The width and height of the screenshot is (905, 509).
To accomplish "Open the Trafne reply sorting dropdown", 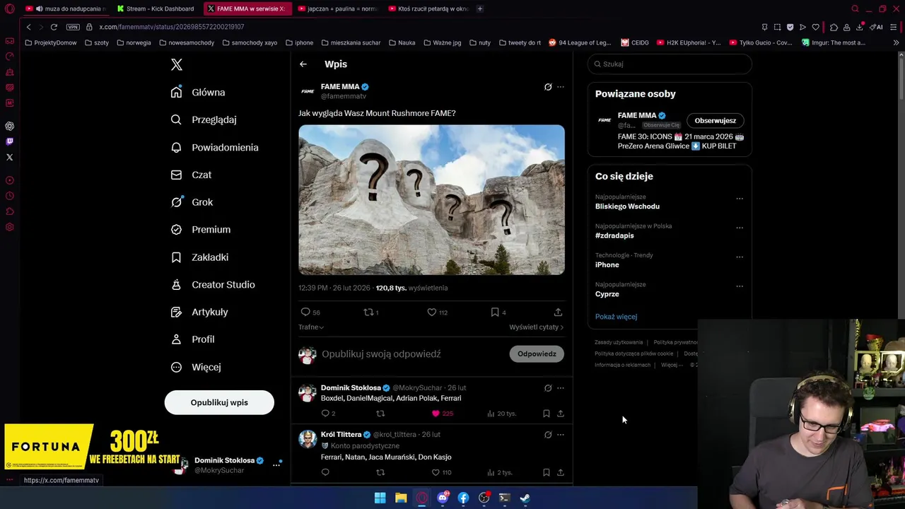I will pos(311,327).
